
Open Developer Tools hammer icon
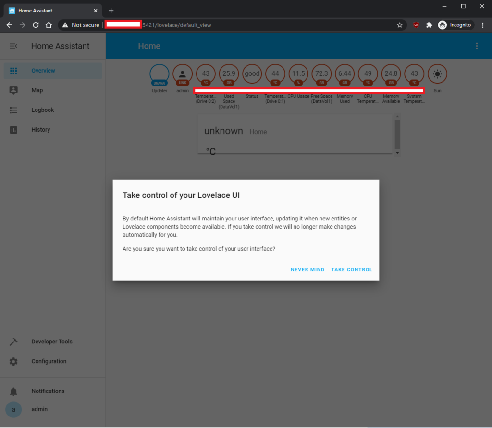pyautogui.click(x=13, y=342)
